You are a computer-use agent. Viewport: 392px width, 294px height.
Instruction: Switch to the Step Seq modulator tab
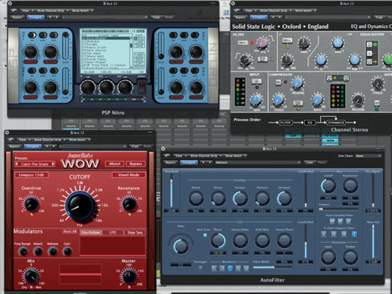pos(135,232)
